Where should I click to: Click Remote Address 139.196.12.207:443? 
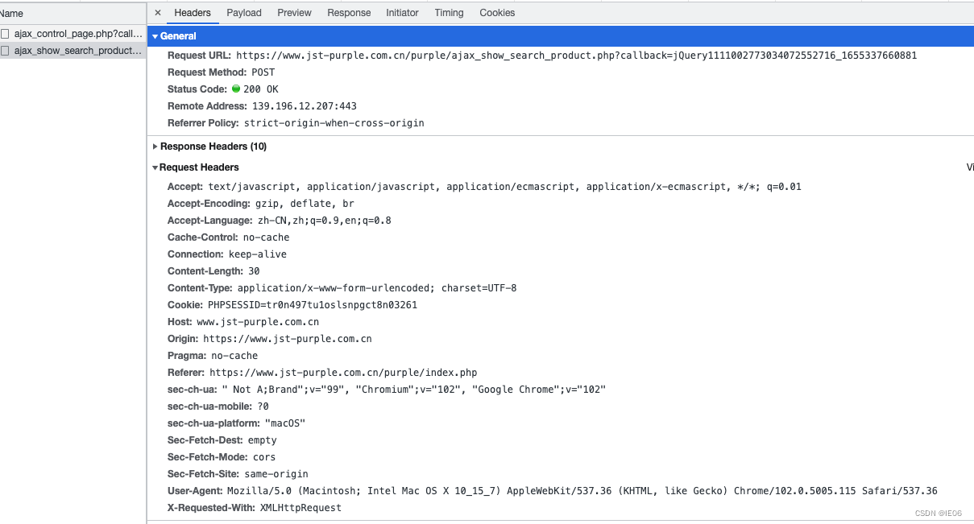pos(305,106)
